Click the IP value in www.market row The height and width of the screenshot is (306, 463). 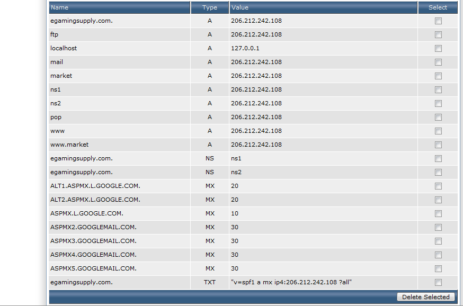click(x=256, y=145)
